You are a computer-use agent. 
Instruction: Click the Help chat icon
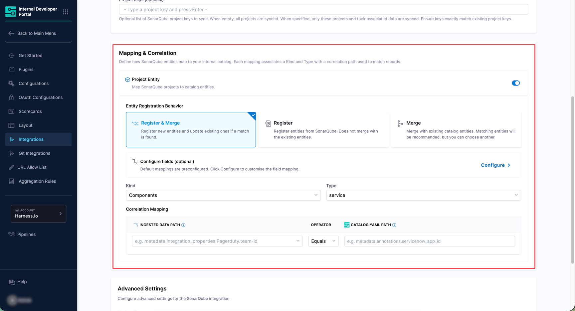12,282
